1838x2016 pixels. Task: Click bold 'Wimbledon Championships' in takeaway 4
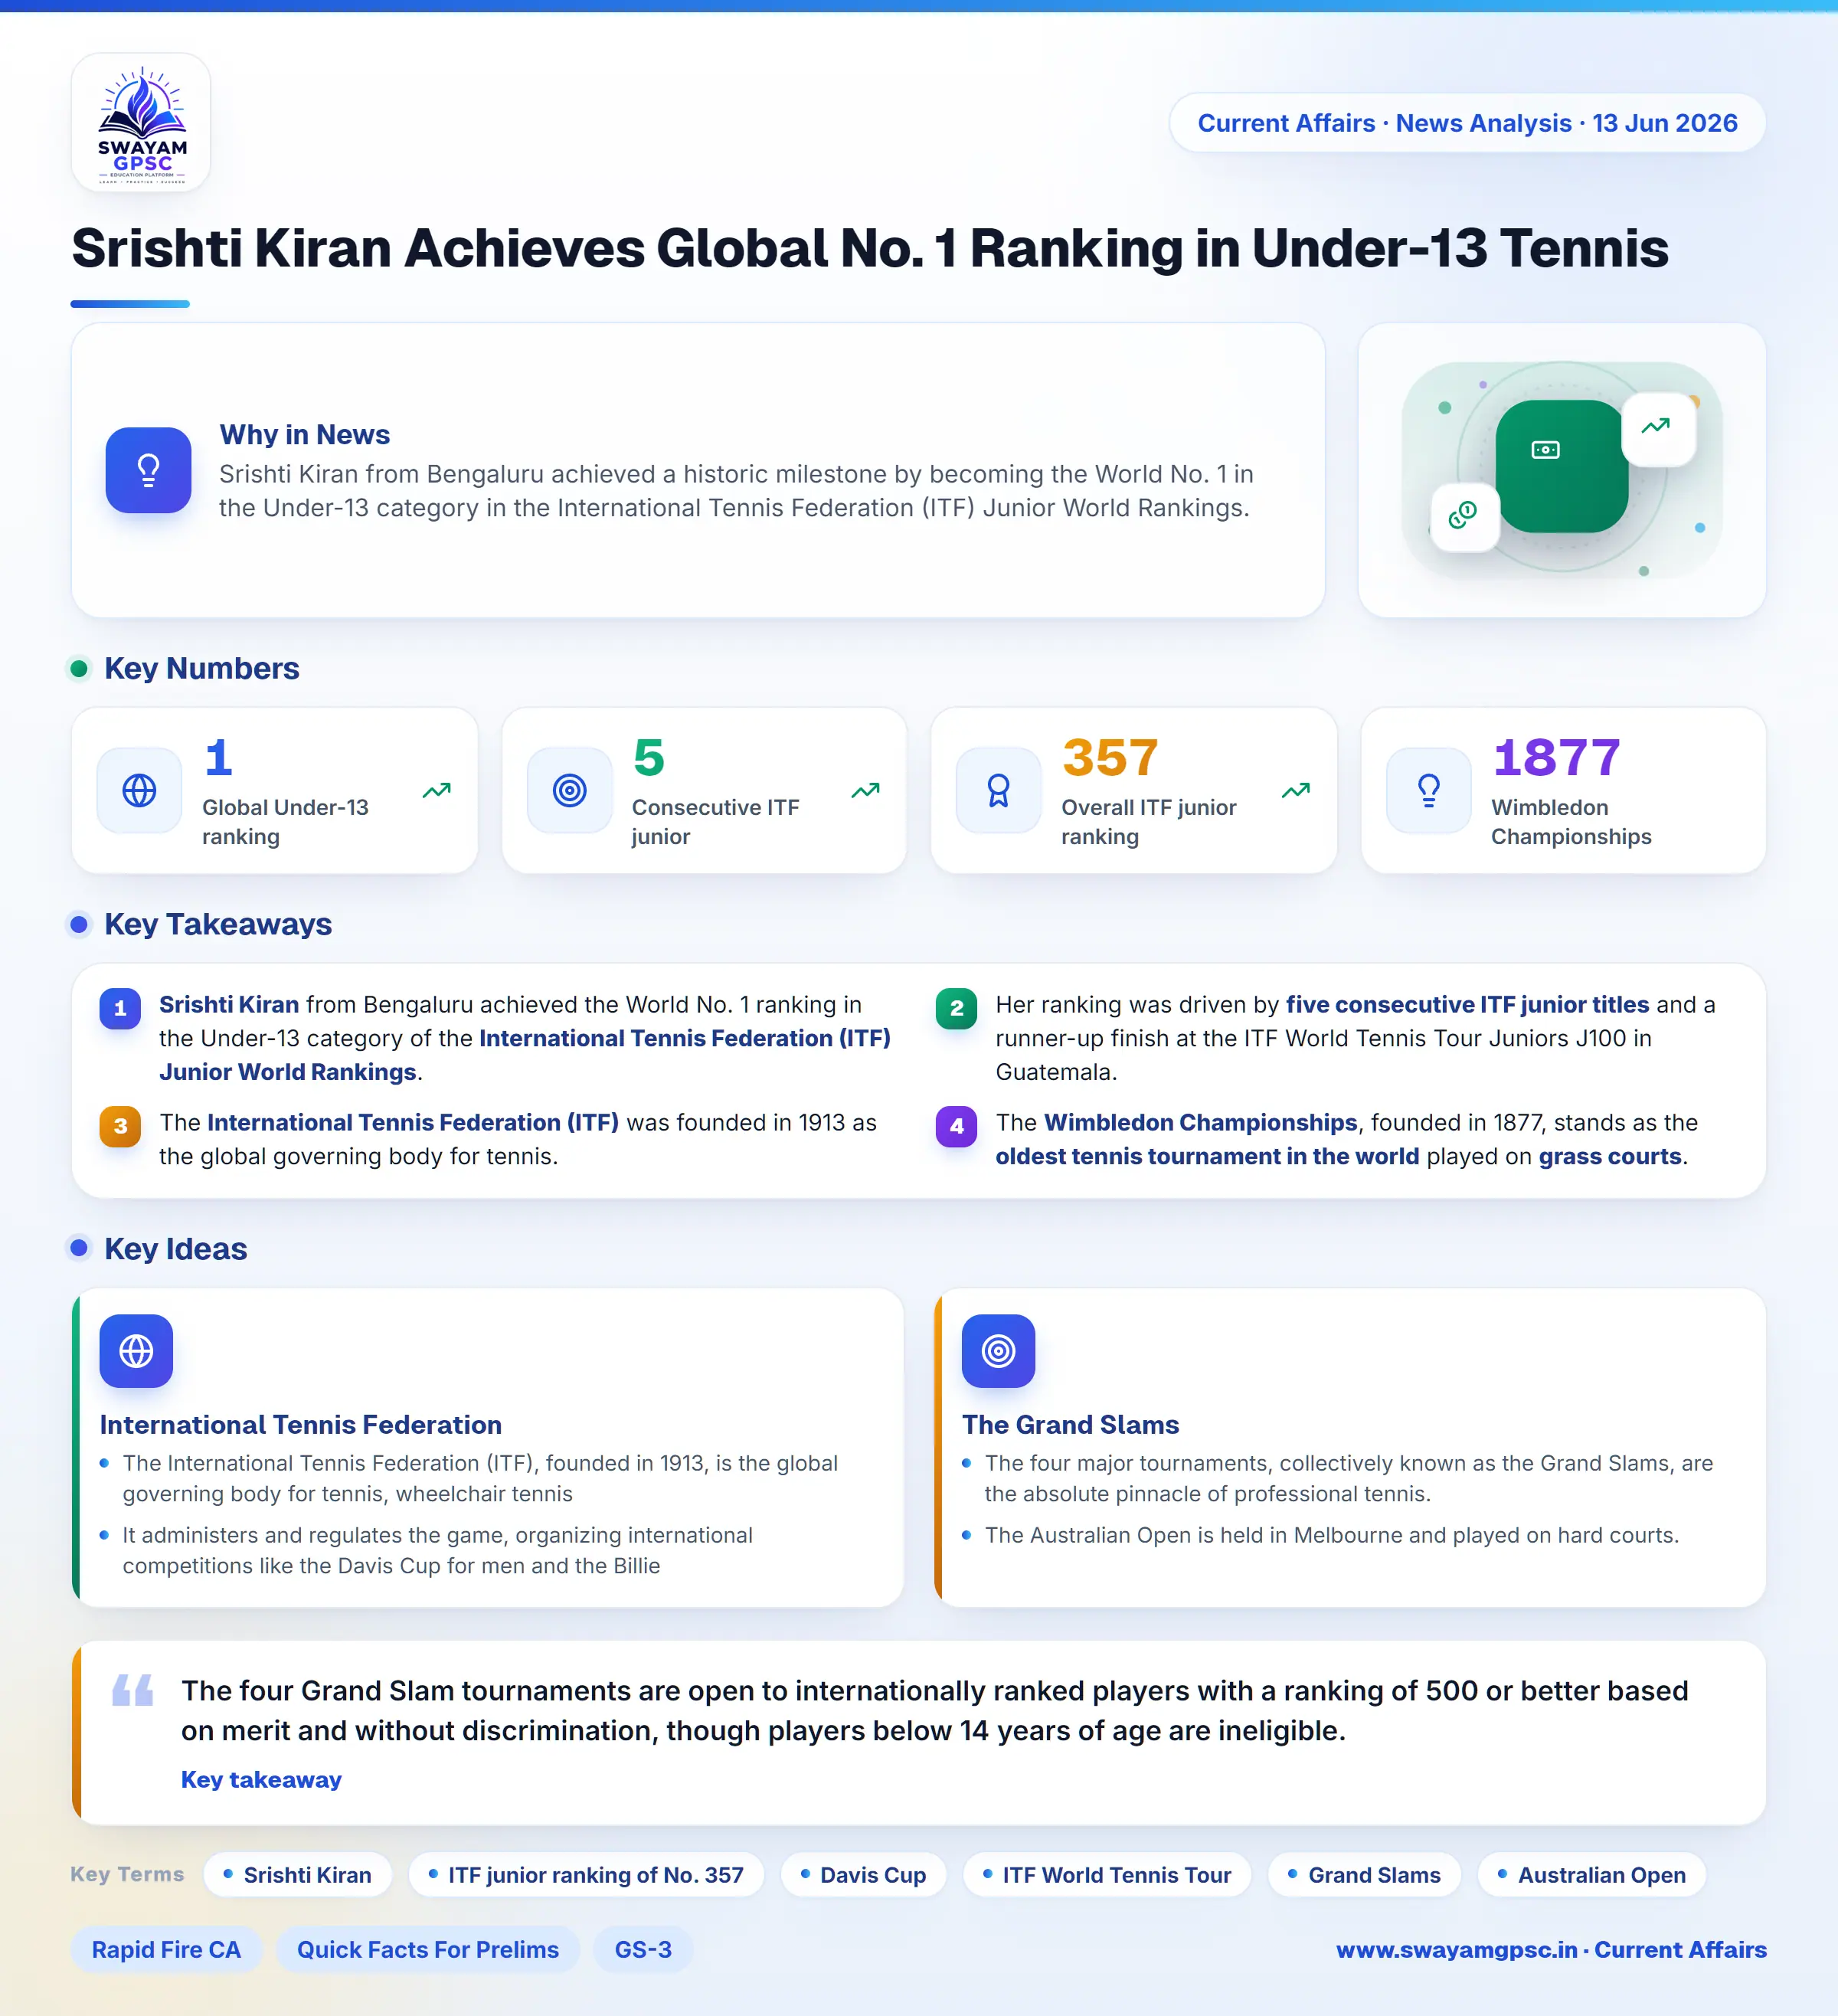click(1200, 1123)
